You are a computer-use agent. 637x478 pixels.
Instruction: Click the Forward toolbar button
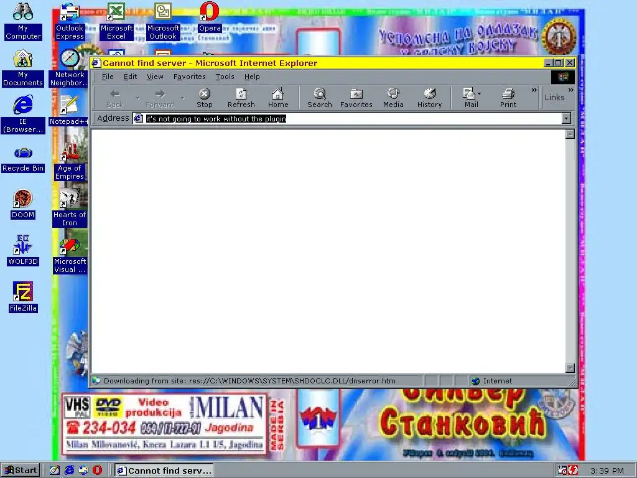[x=160, y=98]
